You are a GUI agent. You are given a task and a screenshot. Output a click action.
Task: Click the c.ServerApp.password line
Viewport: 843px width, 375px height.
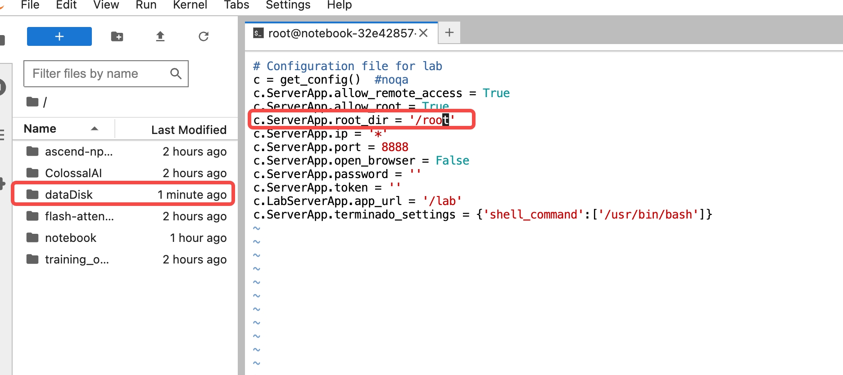337,174
